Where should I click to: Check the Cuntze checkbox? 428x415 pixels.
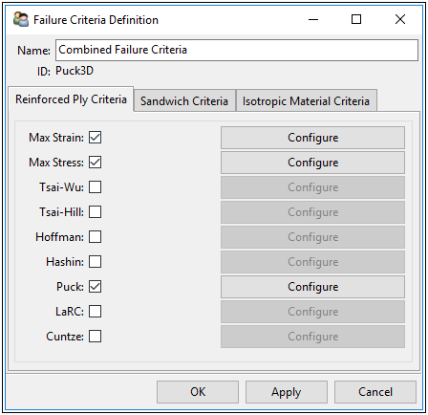pos(95,337)
